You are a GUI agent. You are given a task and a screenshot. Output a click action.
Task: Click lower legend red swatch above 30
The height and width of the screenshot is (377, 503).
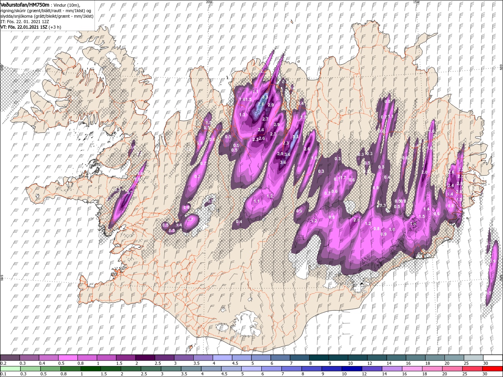[493, 369]
